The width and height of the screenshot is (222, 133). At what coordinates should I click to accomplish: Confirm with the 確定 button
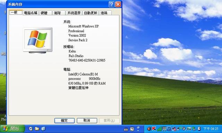pyautogui.click(x=65, y=121)
